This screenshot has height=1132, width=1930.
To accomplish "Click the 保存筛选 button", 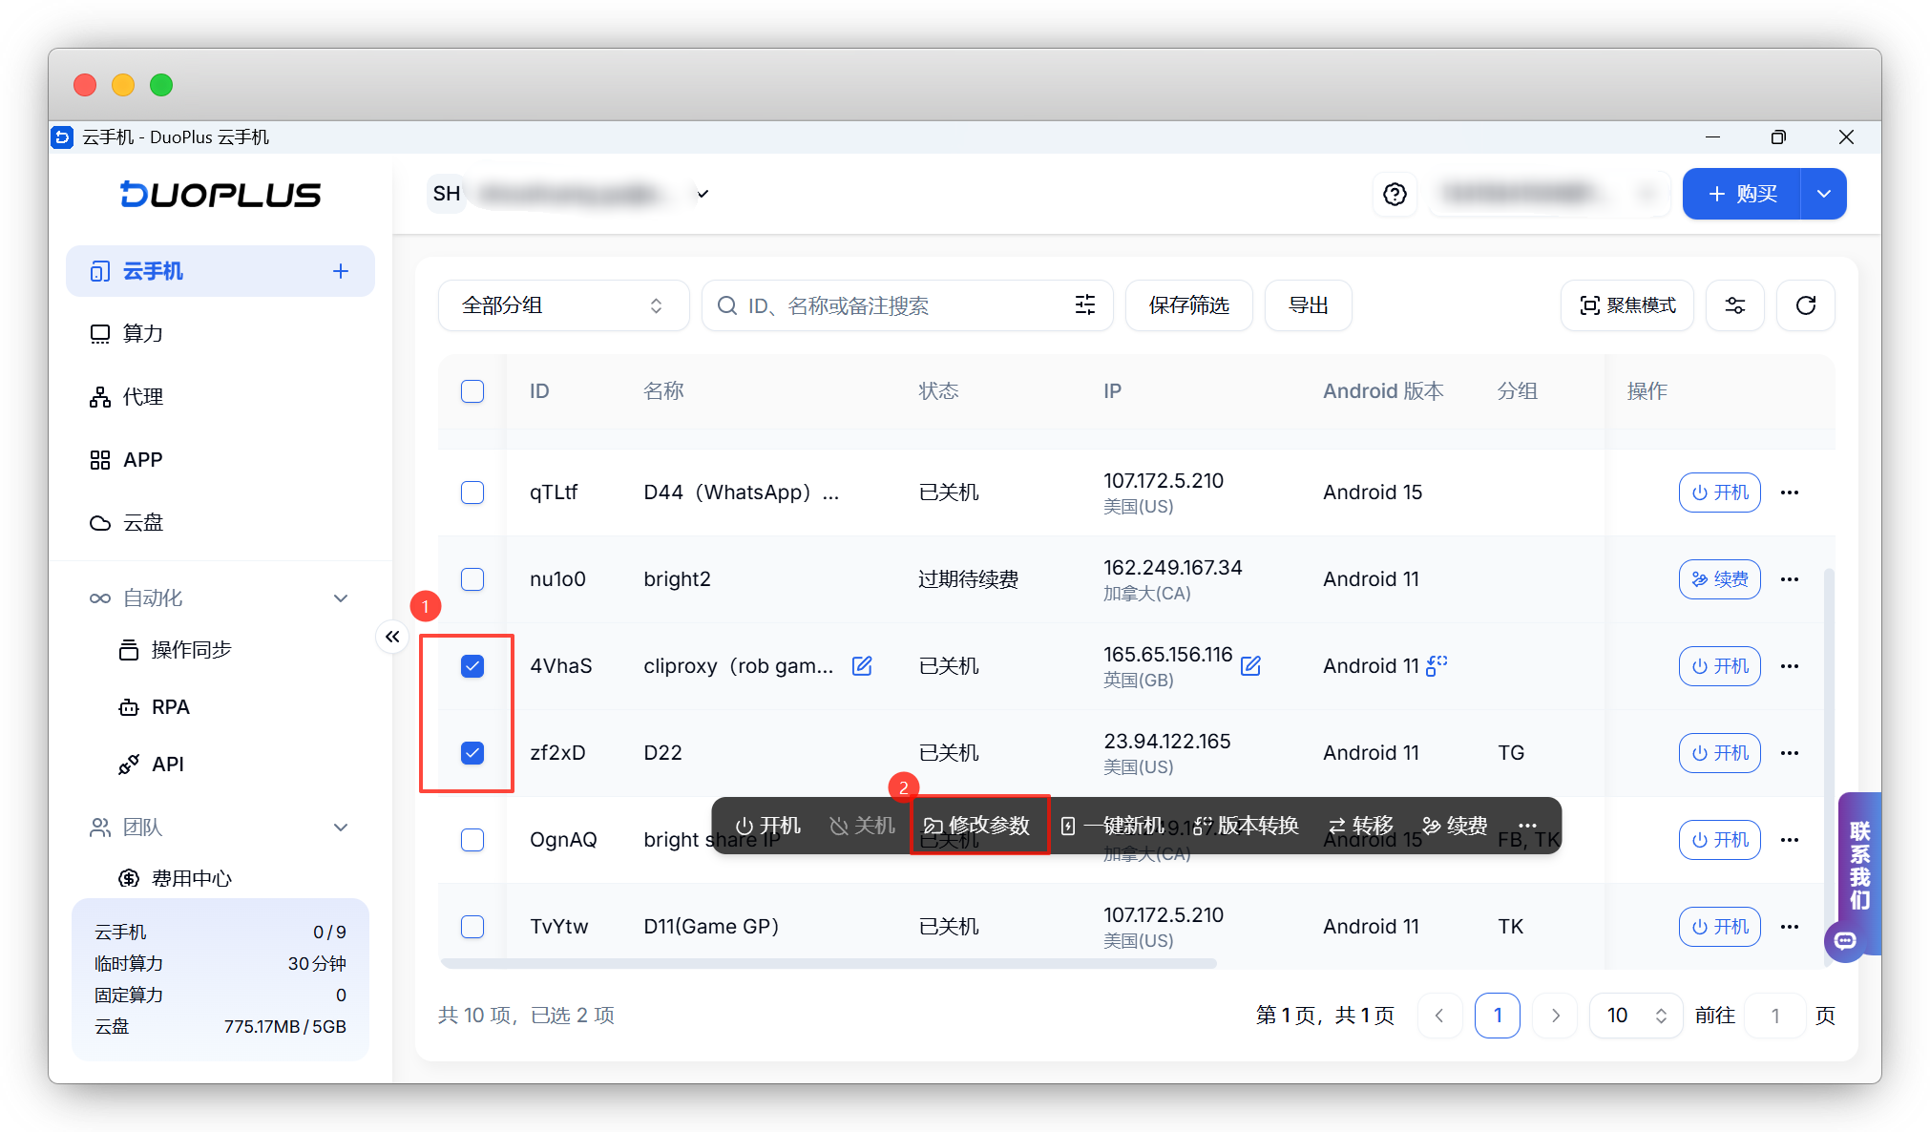I will click(x=1188, y=305).
